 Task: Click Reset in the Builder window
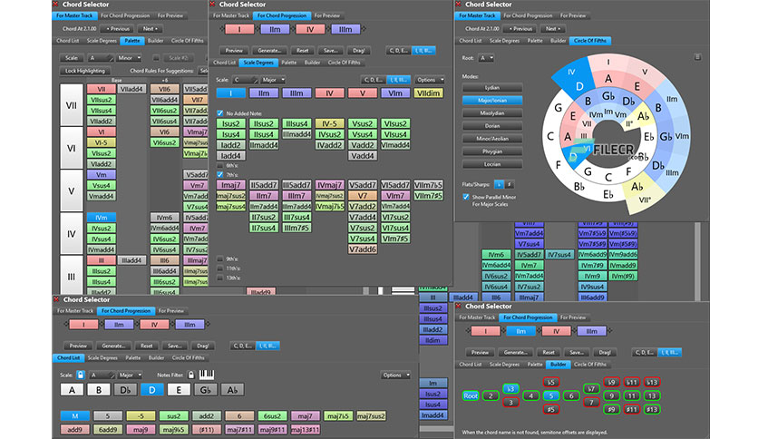pos(549,352)
